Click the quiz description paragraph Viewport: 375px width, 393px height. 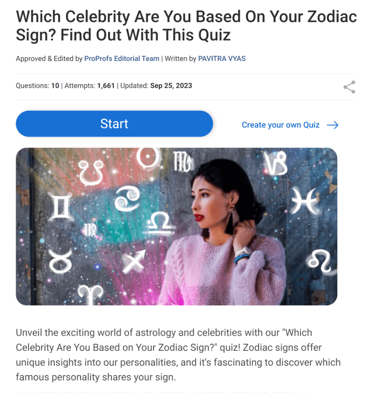178,355
